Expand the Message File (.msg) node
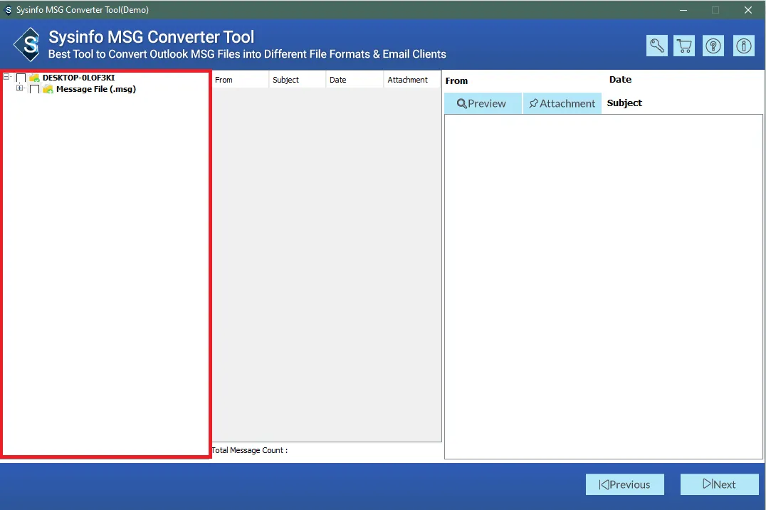This screenshot has width=766, height=510. (19, 88)
